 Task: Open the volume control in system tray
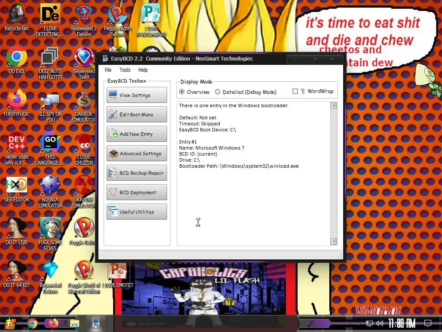380,323
